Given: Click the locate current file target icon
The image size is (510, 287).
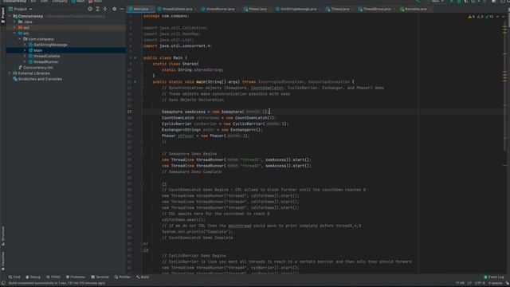Looking at the screenshot, I should tap(90, 9).
